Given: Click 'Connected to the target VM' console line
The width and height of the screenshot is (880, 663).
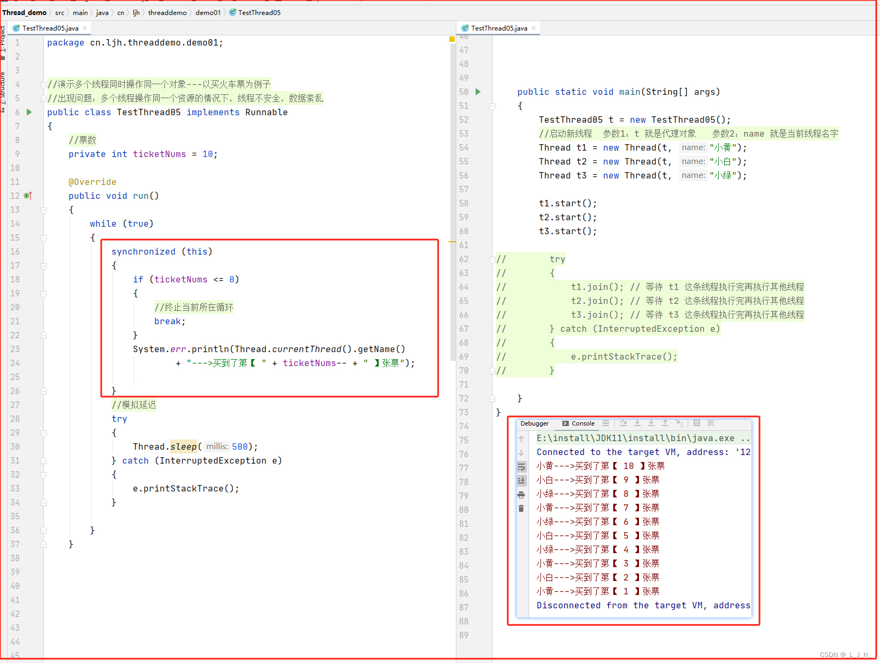Looking at the screenshot, I should click(x=643, y=452).
